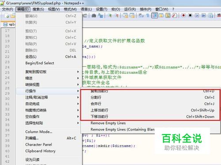Choose 分割行 Ctrl+I submenu item
This screenshot has height=165, width=221.
[150, 97]
